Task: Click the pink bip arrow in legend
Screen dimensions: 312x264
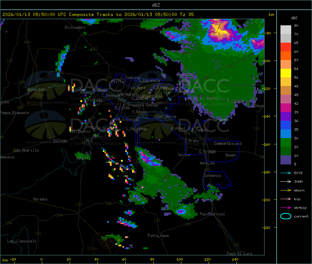Action: coord(286,199)
